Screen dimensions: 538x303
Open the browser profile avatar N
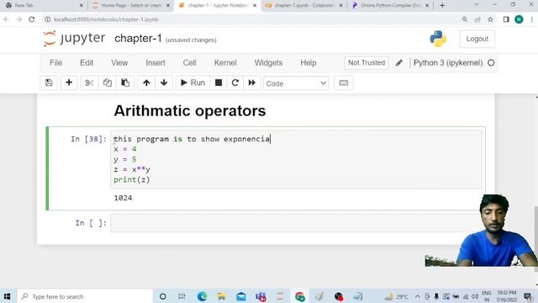pos(519,19)
